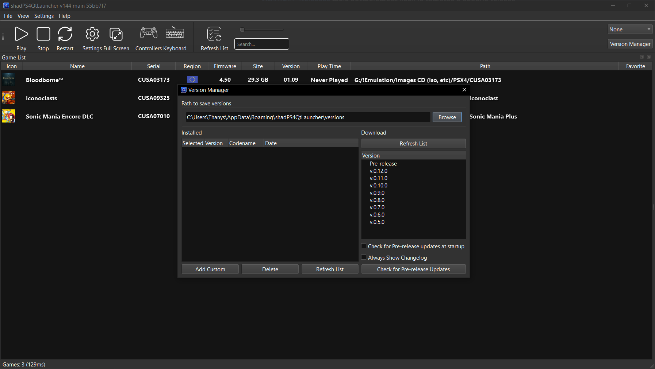
Task: Click the Add Custom button
Action: [x=210, y=269]
